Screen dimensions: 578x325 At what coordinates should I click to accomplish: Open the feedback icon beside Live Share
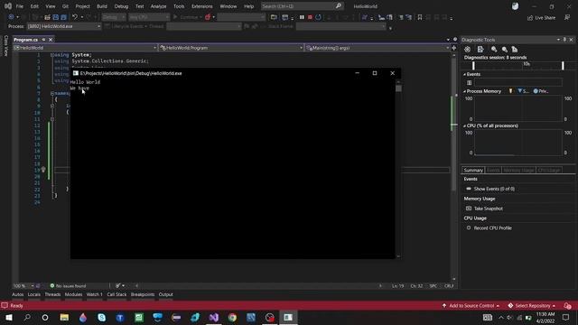(x=567, y=17)
